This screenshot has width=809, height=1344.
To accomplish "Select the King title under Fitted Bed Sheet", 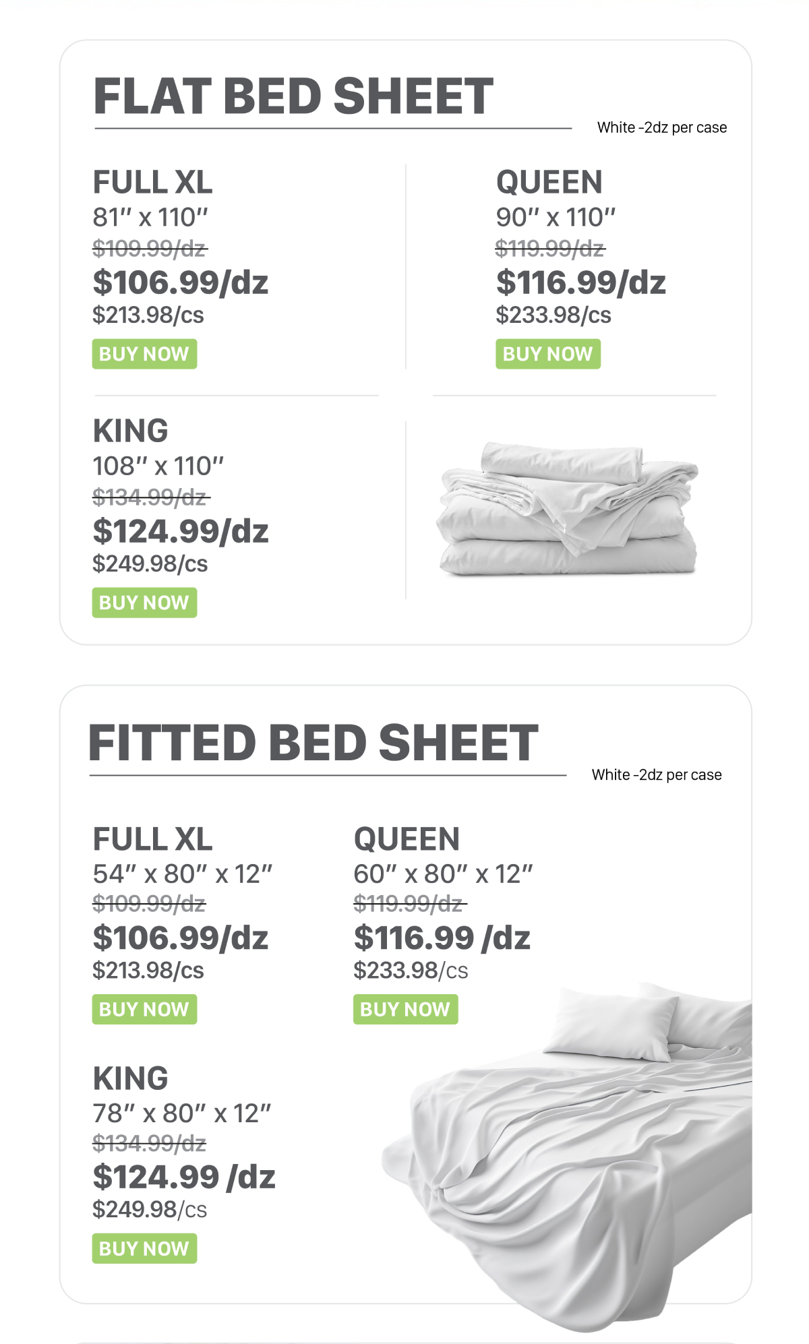I will [131, 1078].
